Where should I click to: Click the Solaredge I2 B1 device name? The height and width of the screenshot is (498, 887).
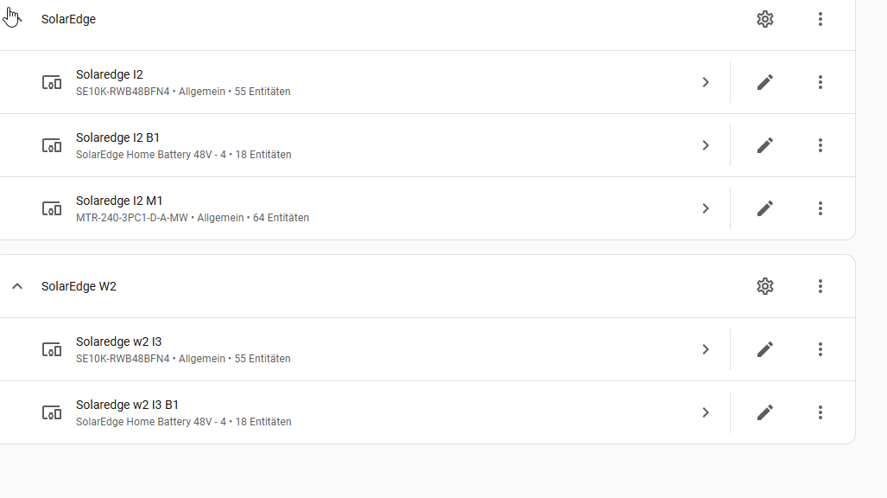pos(117,137)
